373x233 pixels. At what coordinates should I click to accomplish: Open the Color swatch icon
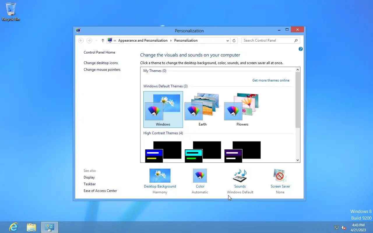click(x=200, y=176)
